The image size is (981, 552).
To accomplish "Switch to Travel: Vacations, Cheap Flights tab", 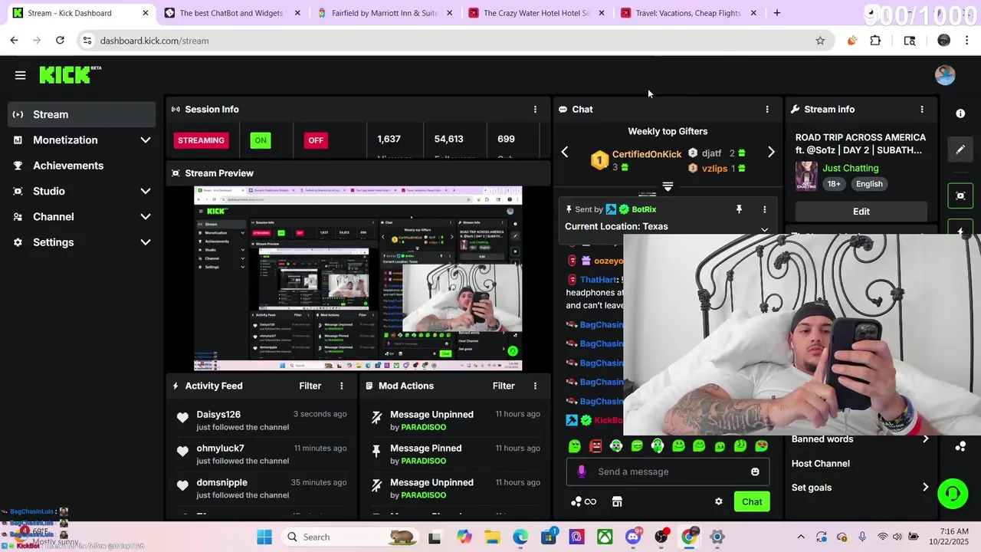I will [x=687, y=13].
